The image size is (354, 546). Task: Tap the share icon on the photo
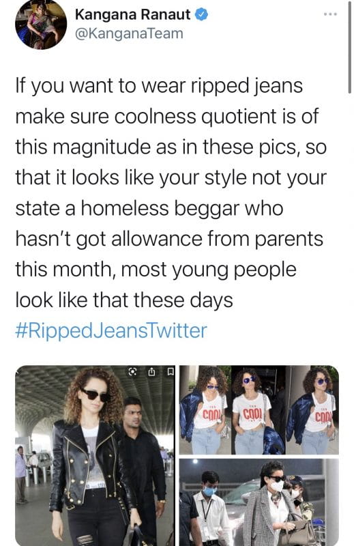[x=151, y=372]
